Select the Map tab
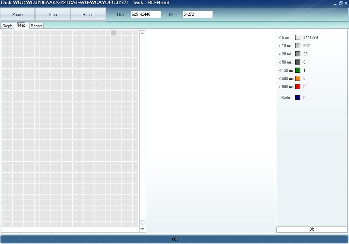The image size is (349, 244). tap(22, 26)
